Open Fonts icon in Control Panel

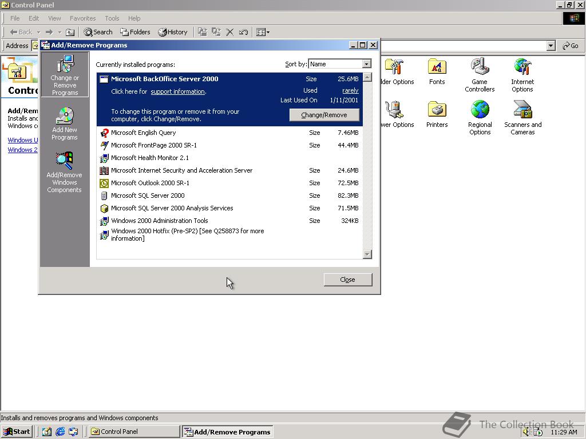(437, 71)
